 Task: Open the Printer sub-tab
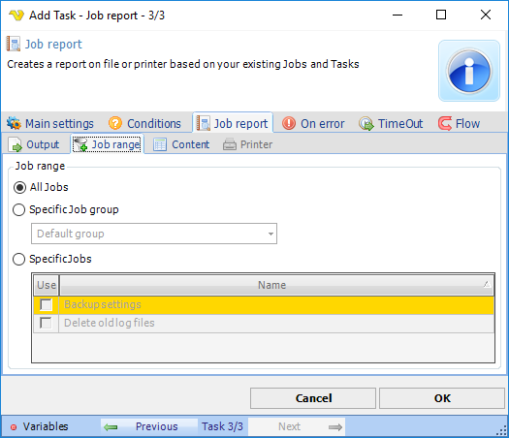pyautogui.click(x=247, y=144)
